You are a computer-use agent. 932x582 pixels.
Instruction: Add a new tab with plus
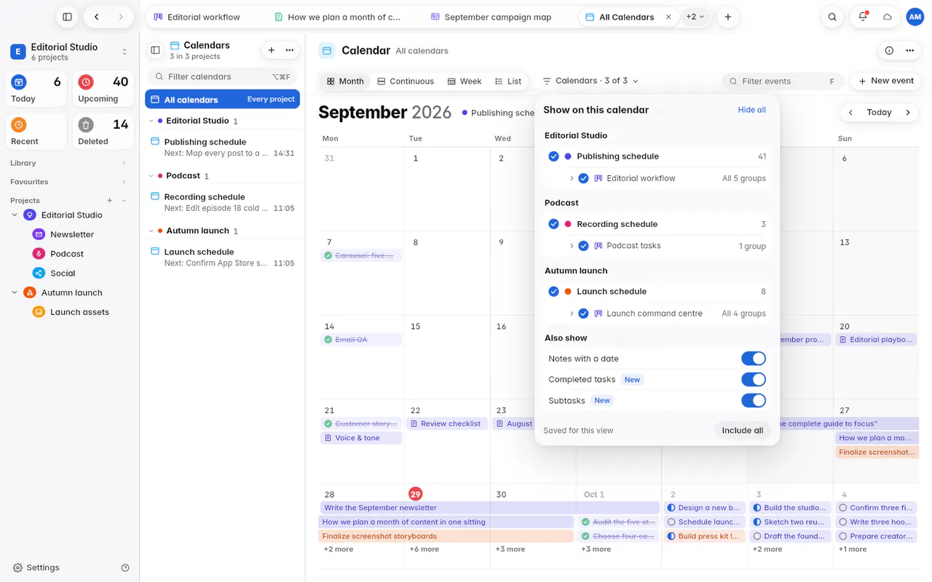coord(727,17)
